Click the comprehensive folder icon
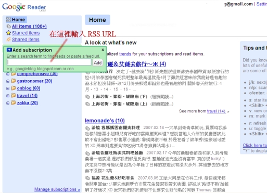The width and height of the screenshot is (267, 193). pos(14,74)
